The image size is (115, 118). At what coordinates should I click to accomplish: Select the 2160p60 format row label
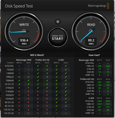click(x=10, y=91)
